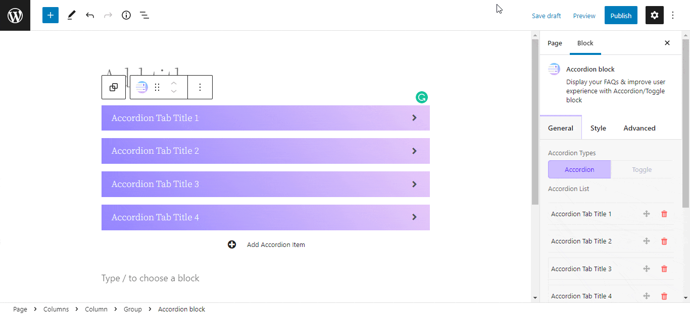Viewport: 690px width, 315px height.
Task: Open the top bar Options kebab menu
Action: 673,15
